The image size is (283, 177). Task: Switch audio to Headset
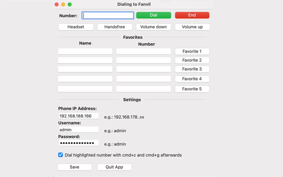click(76, 27)
